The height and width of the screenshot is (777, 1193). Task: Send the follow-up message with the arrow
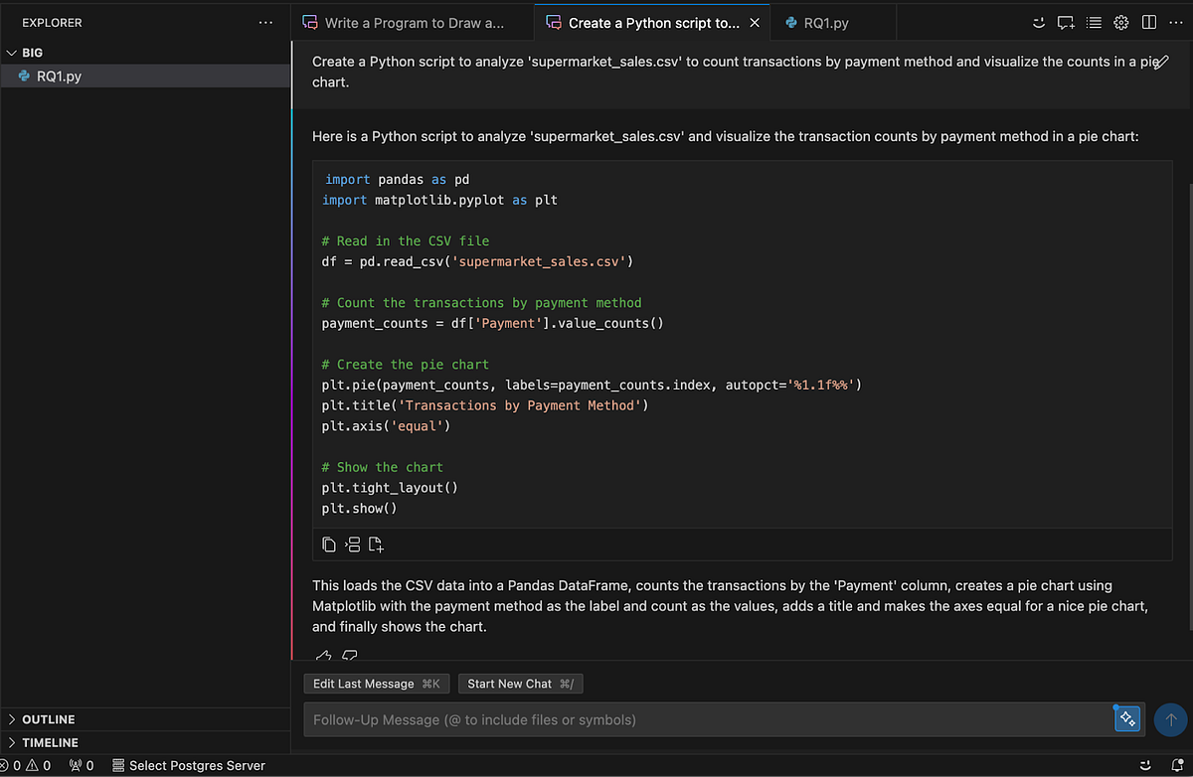[1170, 719]
